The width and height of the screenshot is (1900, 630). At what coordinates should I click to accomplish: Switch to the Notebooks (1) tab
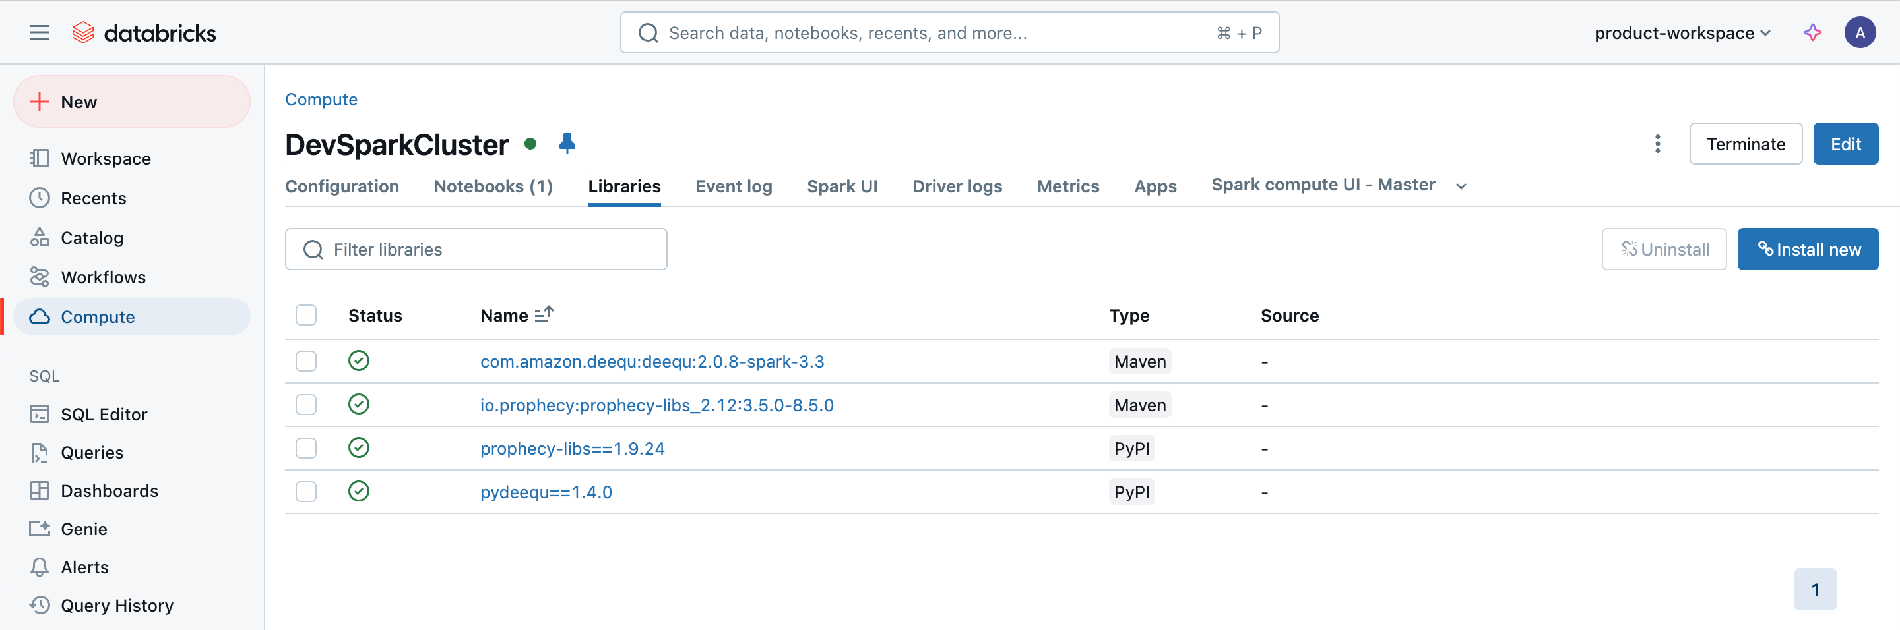(493, 186)
